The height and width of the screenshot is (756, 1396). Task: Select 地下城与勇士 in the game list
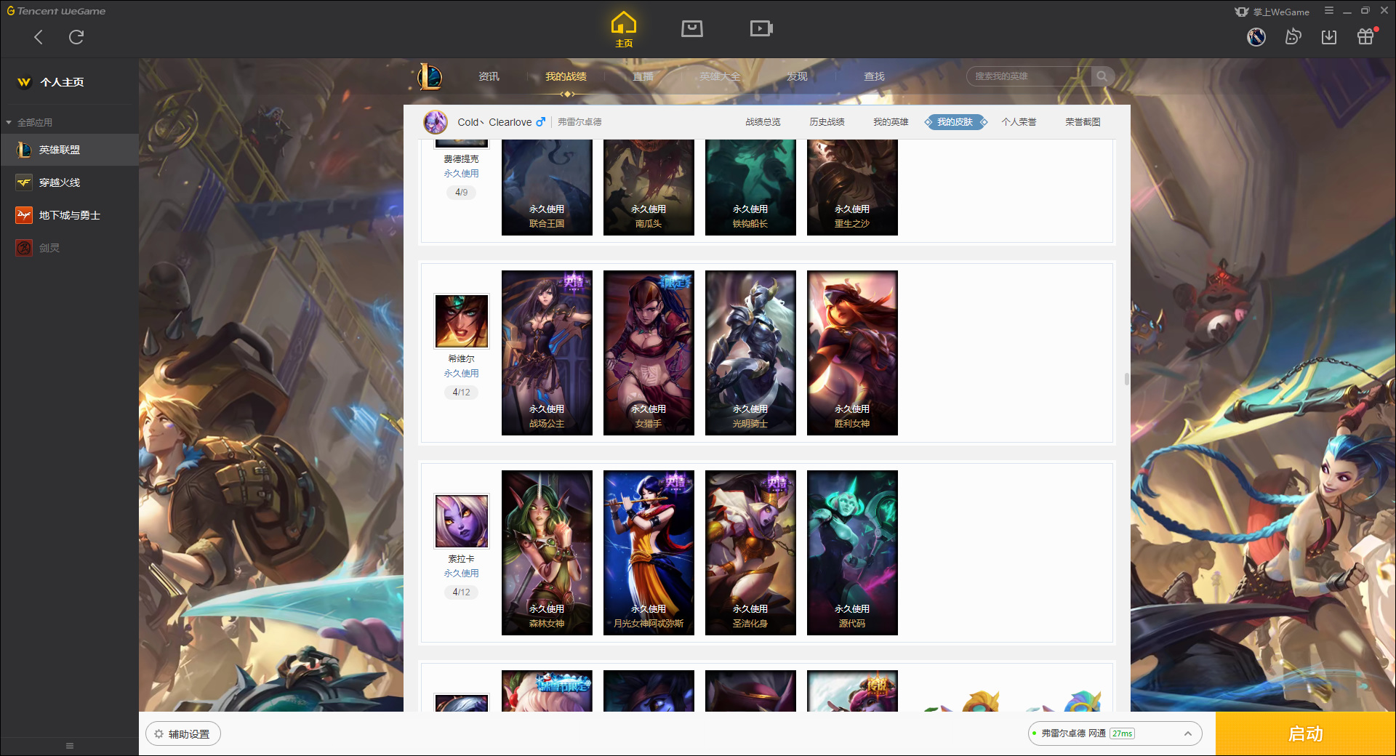tap(69, 215)
